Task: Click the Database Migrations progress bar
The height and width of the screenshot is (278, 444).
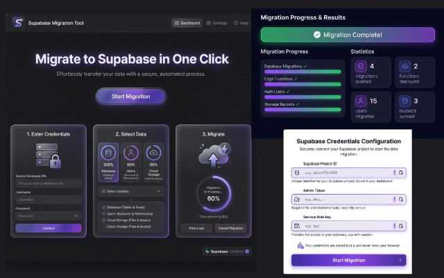Action: 302,72
